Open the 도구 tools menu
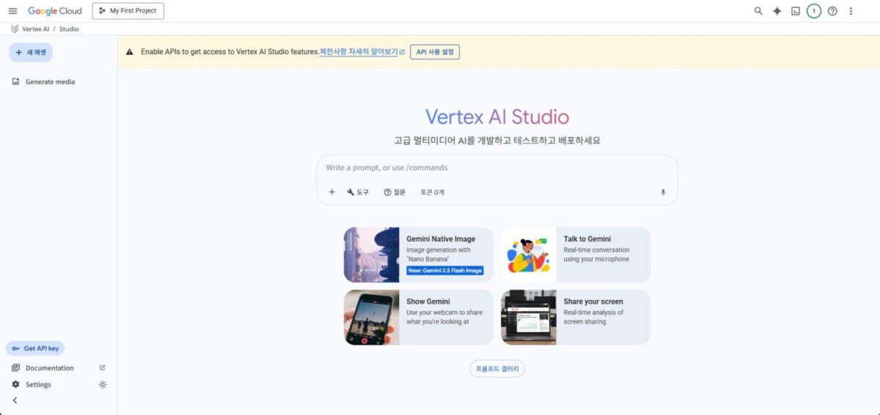880x415 pixels. [358, 192]
